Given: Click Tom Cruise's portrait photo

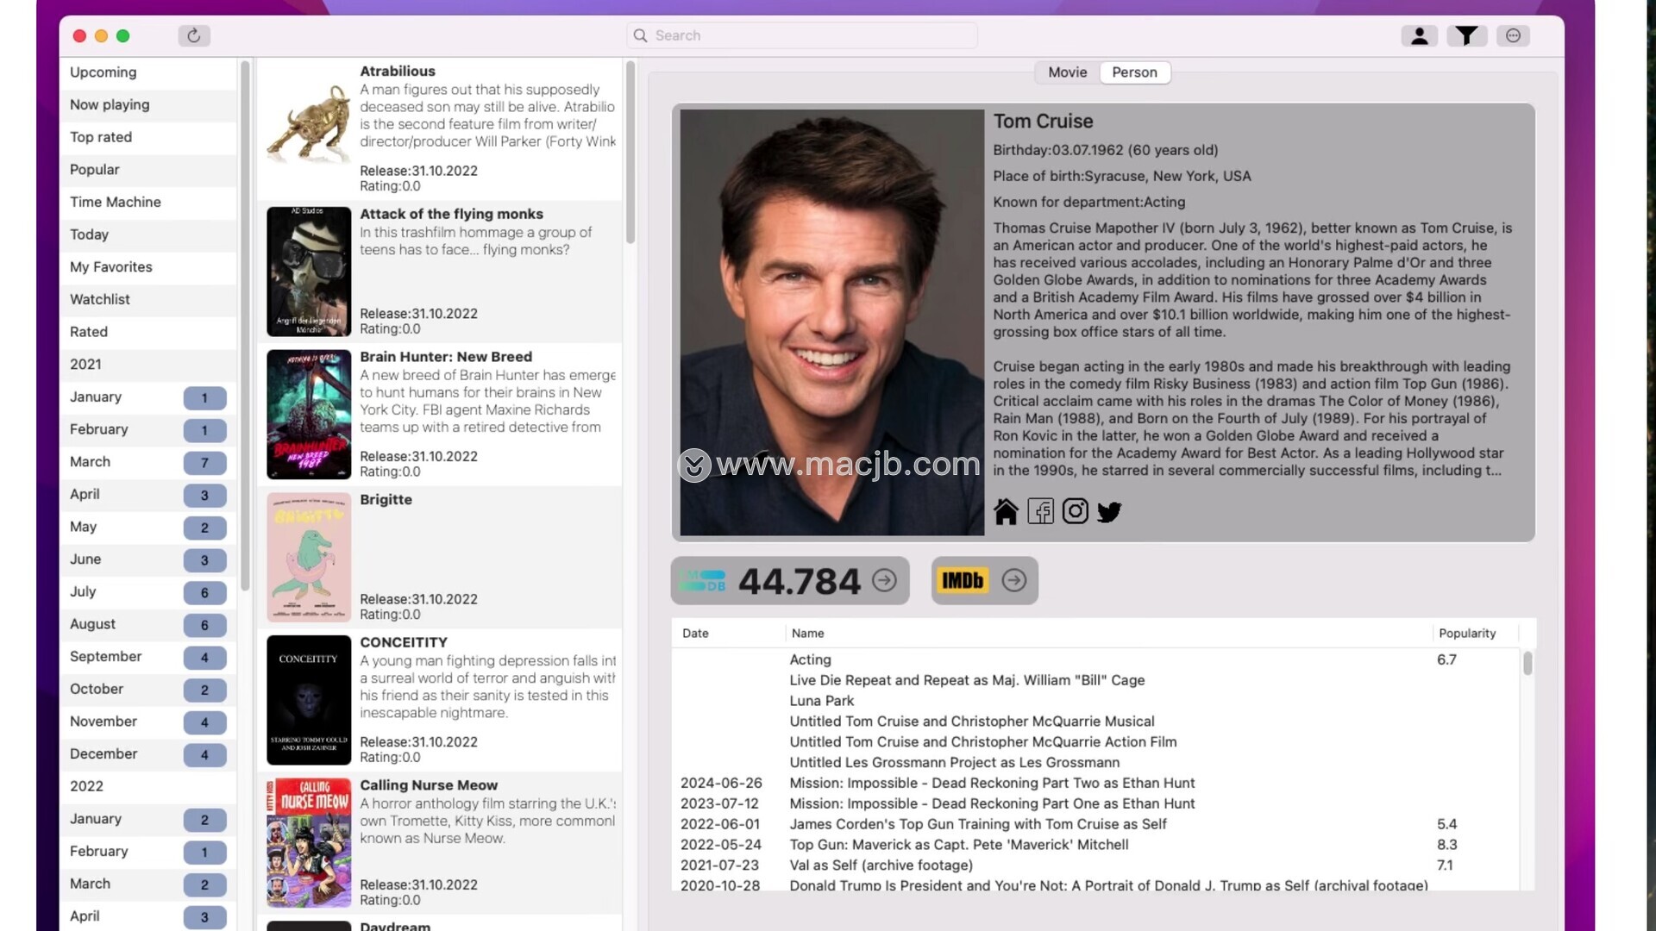Looking at the screenshot, I should 831,322.
